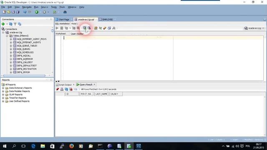Collapse the oracle-ex11g connection node
This screenshot has width=267, height=150.
click(x=3, y=32)
